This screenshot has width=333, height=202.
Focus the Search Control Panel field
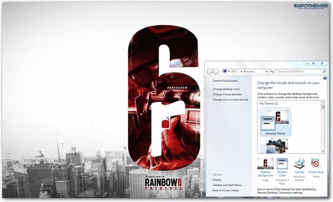tap(300, 72)
